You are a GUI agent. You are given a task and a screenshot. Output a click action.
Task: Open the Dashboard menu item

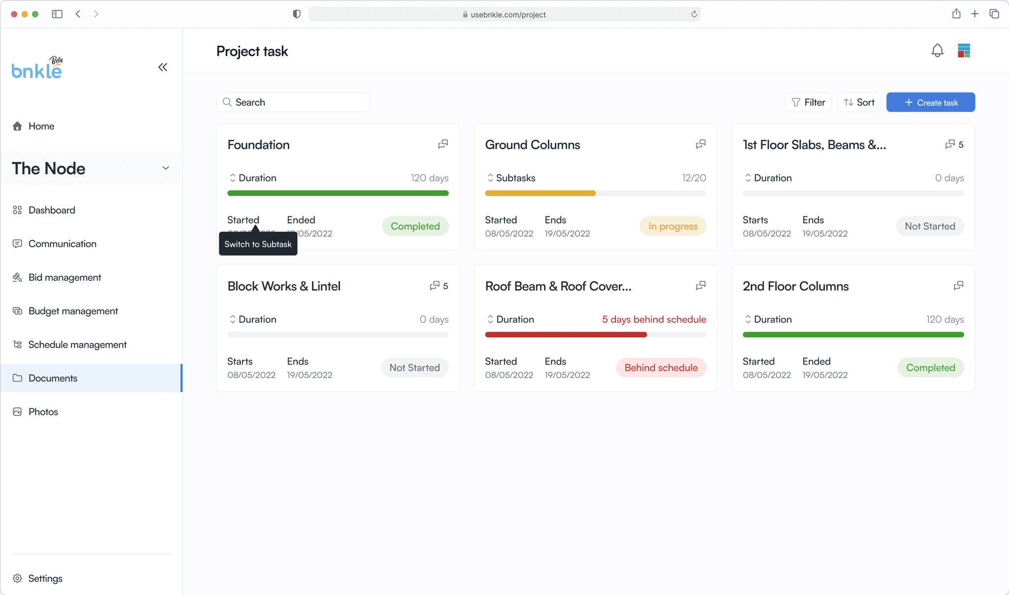pyautogui.click(x=92, y=210)
